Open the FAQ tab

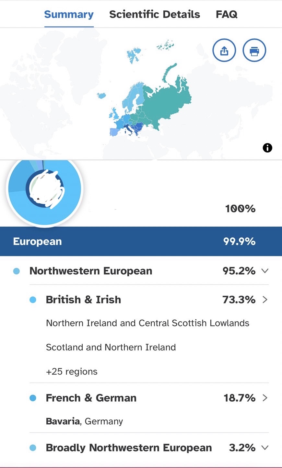[227, 14]
